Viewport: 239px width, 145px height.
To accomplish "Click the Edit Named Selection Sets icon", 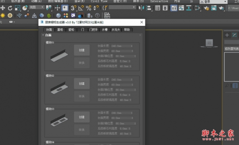I will click(x=105, y=8).
